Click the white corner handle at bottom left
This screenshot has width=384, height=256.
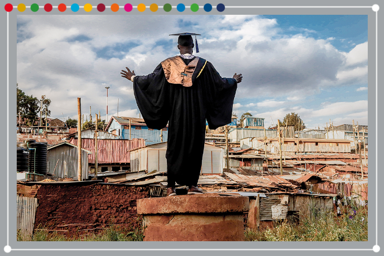tap(7, 249)
